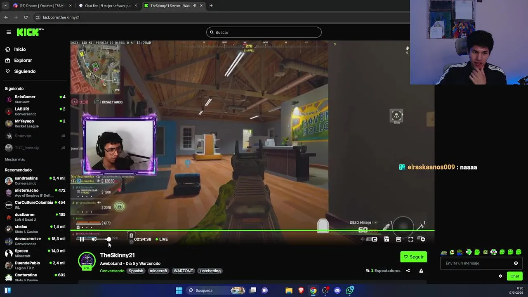Click the Seguir follow button

tap(413, 257)
